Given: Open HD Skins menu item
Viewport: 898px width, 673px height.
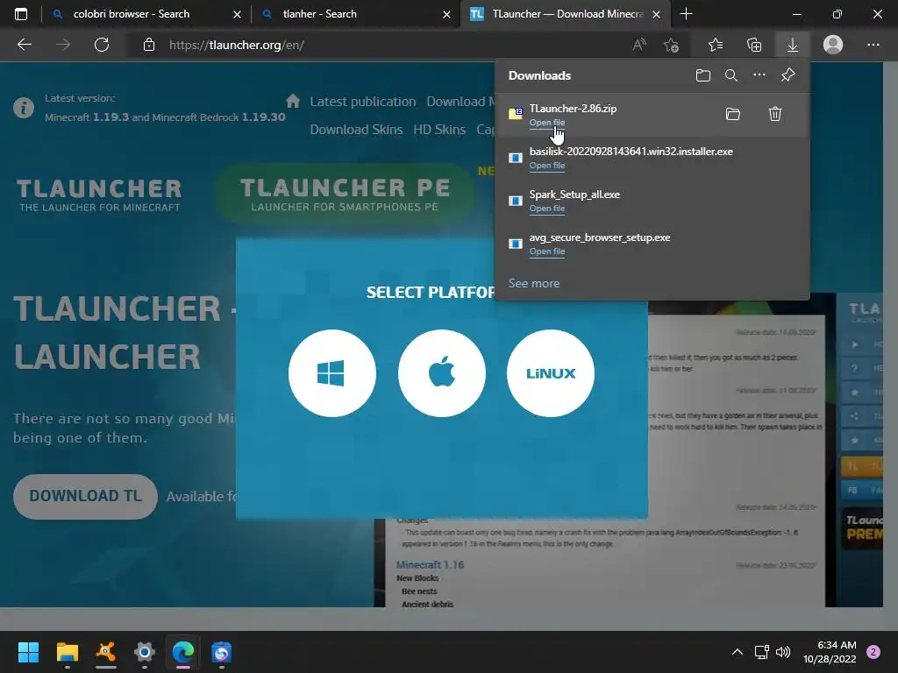Looking at the screenshot, I should (x=439, y=130).
